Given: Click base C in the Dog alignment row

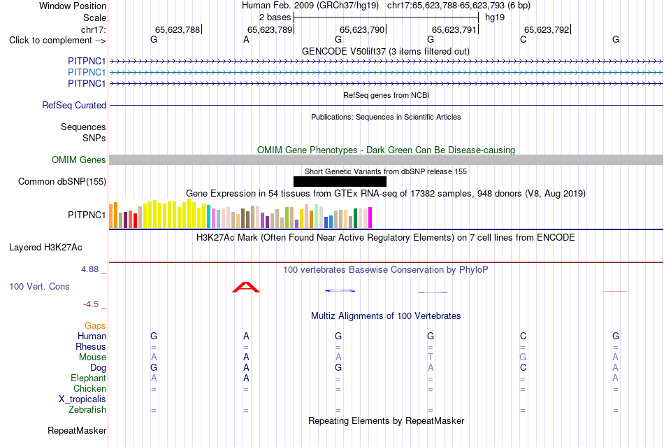Looking at the screenshot, I should (x=523, y=368).
